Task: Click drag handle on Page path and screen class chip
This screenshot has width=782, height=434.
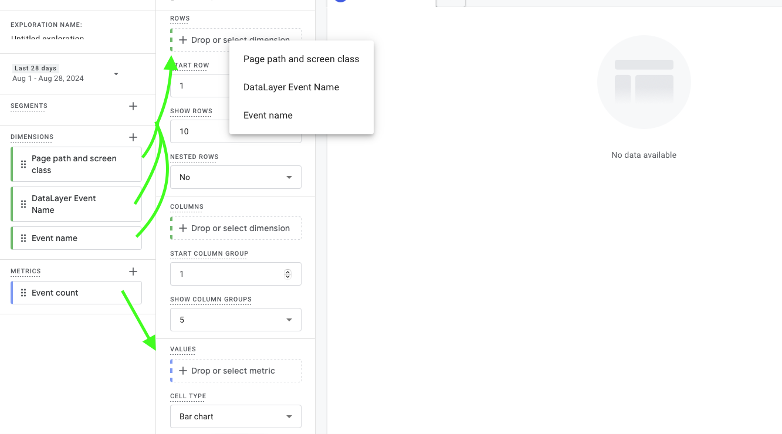Action: click(x=22, y=164)
